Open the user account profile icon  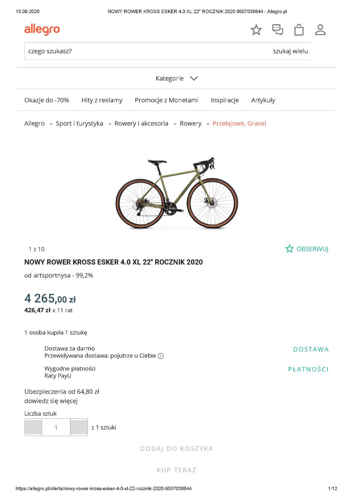[320, 30]
